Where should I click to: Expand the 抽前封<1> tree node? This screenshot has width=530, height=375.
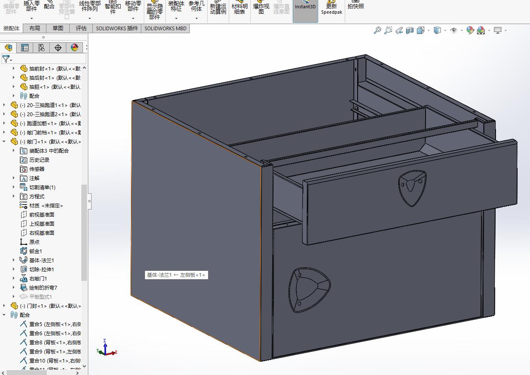(14, 68)
